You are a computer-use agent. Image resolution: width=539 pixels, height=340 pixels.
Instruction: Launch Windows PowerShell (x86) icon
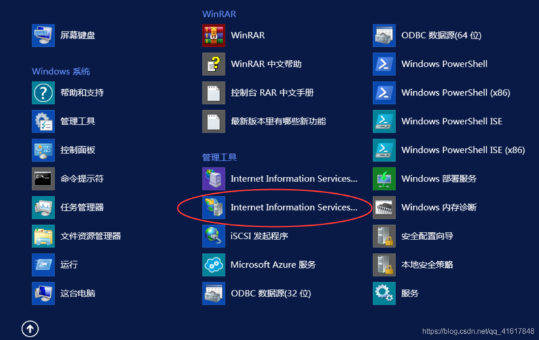(385, 92)
